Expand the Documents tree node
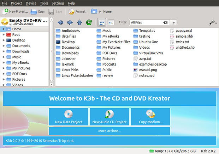Screen dimensions: 219x154 tap(4, 46)
